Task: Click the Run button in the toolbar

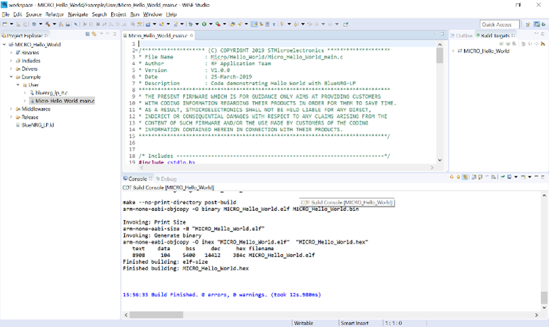Action: [204, 24]
